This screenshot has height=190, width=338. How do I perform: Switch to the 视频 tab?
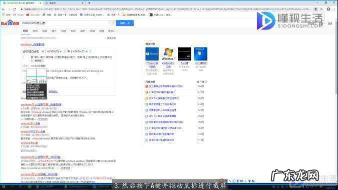pos(45,31)
